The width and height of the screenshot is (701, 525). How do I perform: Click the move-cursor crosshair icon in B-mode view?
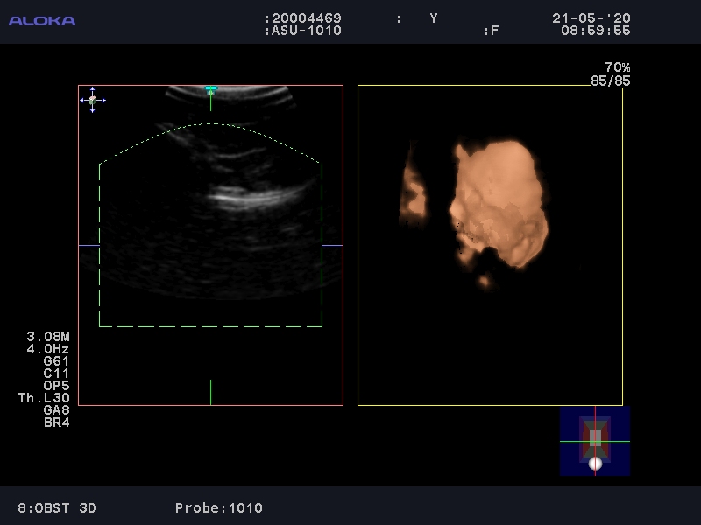pyautogui.click(x=93, y=100)
